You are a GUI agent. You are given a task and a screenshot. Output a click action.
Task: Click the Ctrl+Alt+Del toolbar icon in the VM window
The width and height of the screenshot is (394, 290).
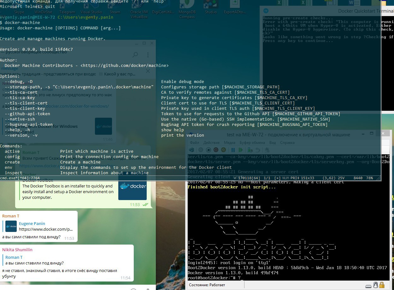pos(191,150)
